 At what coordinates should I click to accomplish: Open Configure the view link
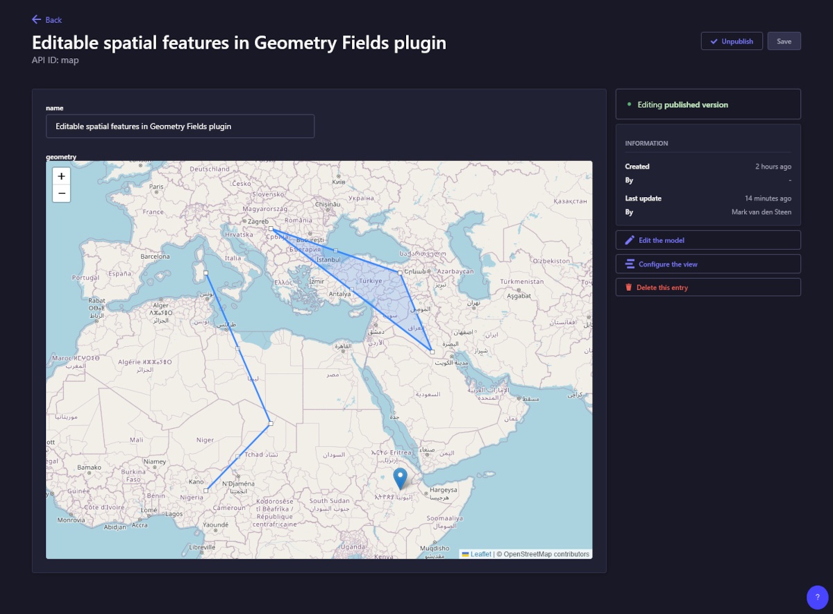708,264
